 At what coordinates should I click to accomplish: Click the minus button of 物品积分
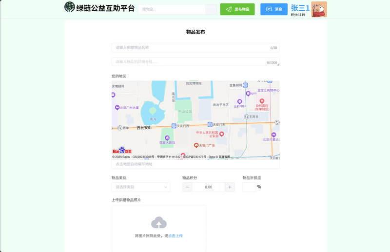tap(187, 187)
